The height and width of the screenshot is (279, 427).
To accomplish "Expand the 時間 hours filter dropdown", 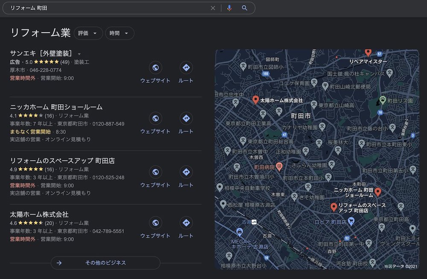I will coord(120,33).
